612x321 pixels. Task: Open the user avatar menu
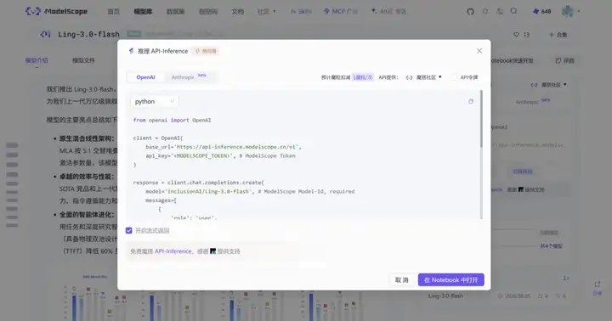[x=568, y=11]
